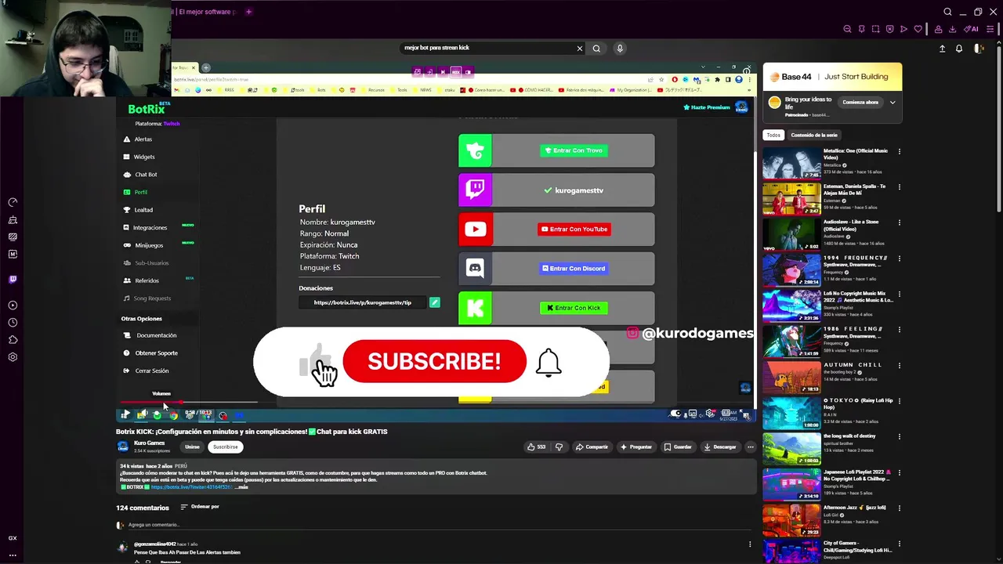
Task: Open options for Afternoon Jazz video
Action: tap(899, 508)
